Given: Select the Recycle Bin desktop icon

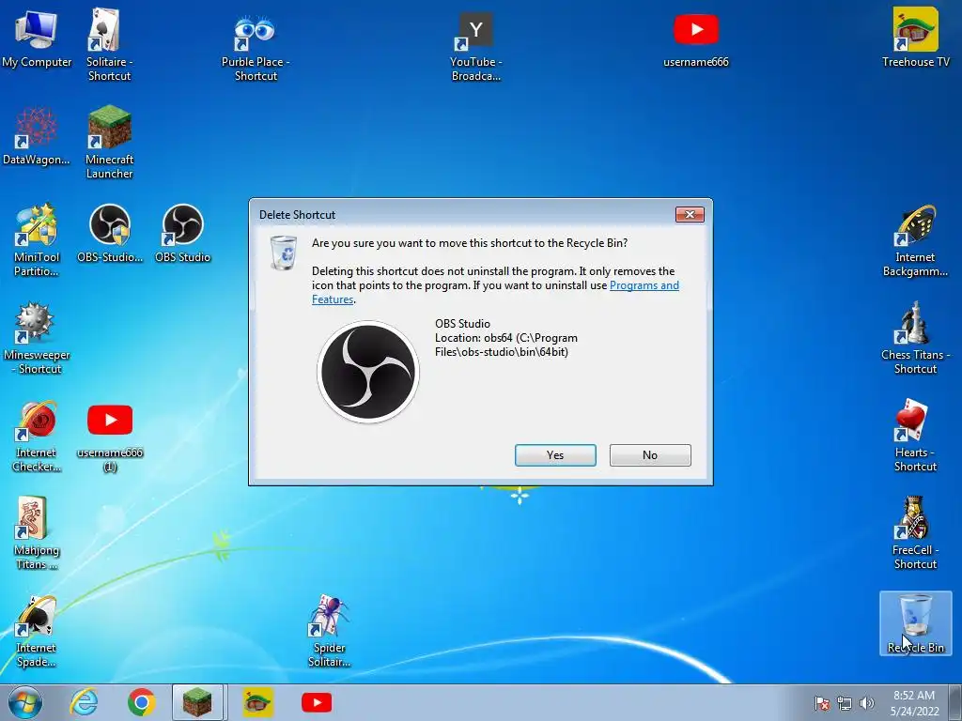Looking at the screenshot, I should (x=915, y=623).
